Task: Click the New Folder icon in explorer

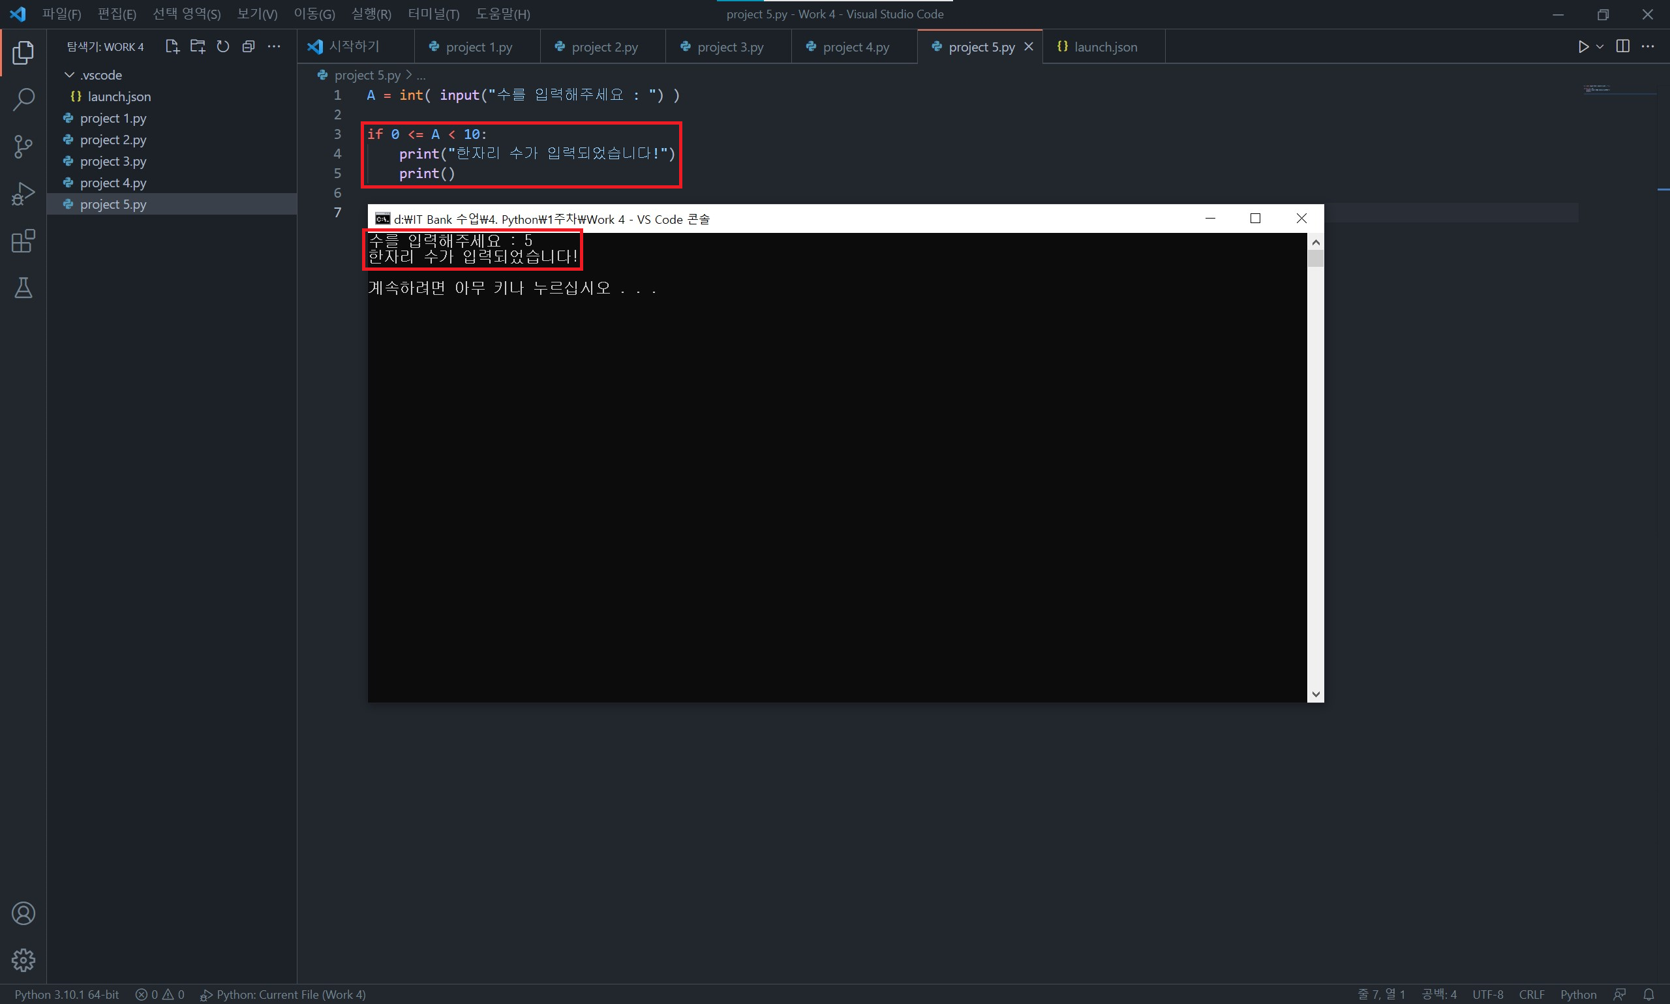Action: tap(198, 47)
